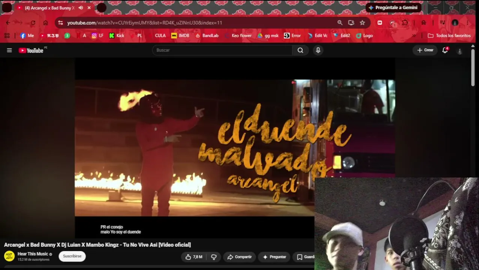Open the 'PL' bookmark
This screenshot has height=270, width=479.
pos(136,36)
